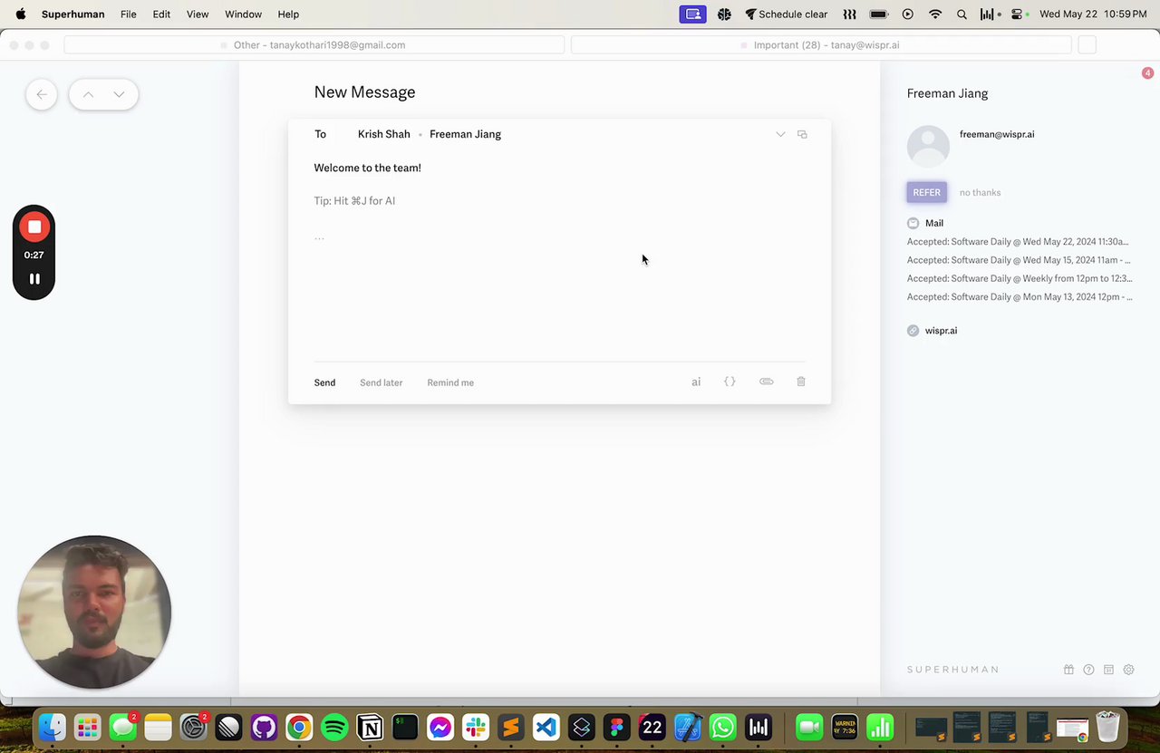Open Google Chrome from the dock
1160x753 pixels.
299,727
